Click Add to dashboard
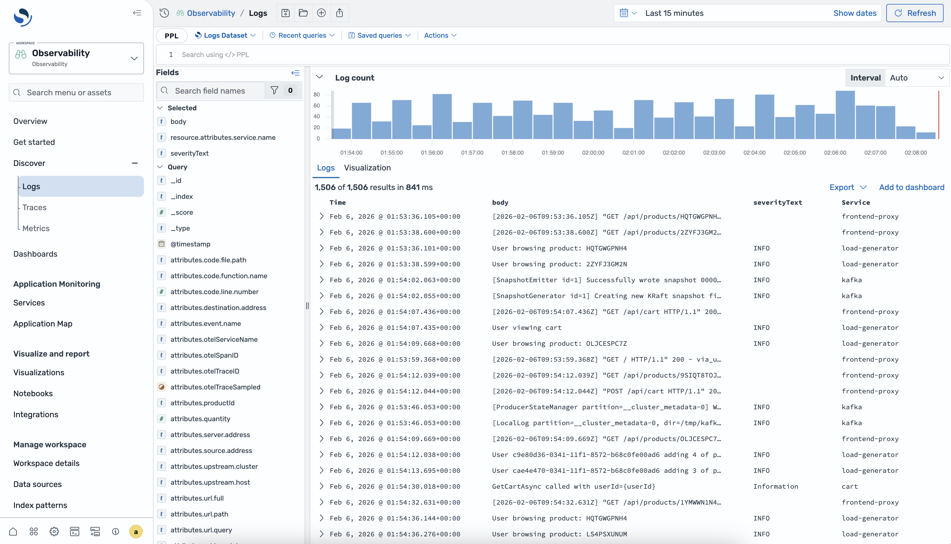Screen dimensions: 951x544 912,187
